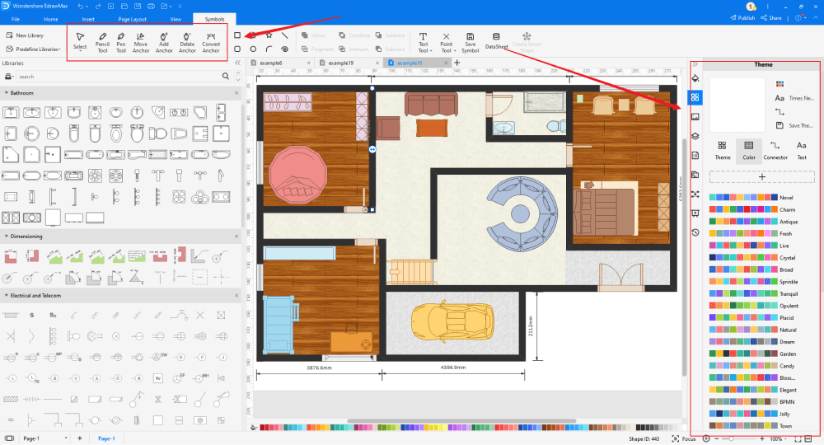Open the History sidebar panel icon
This screenshot has height=445, width=824.
point(695,232)
